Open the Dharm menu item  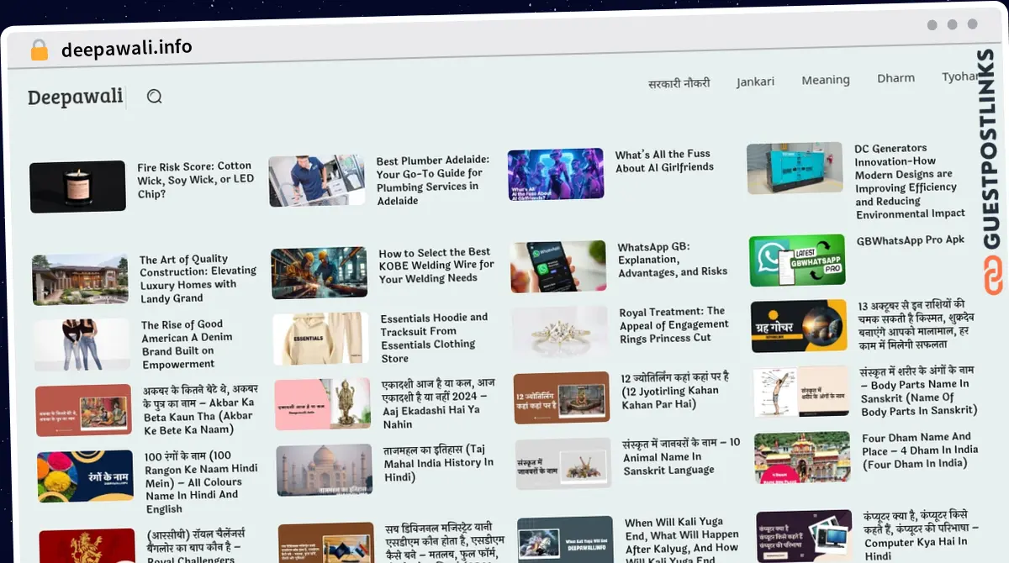pos(896,78)
